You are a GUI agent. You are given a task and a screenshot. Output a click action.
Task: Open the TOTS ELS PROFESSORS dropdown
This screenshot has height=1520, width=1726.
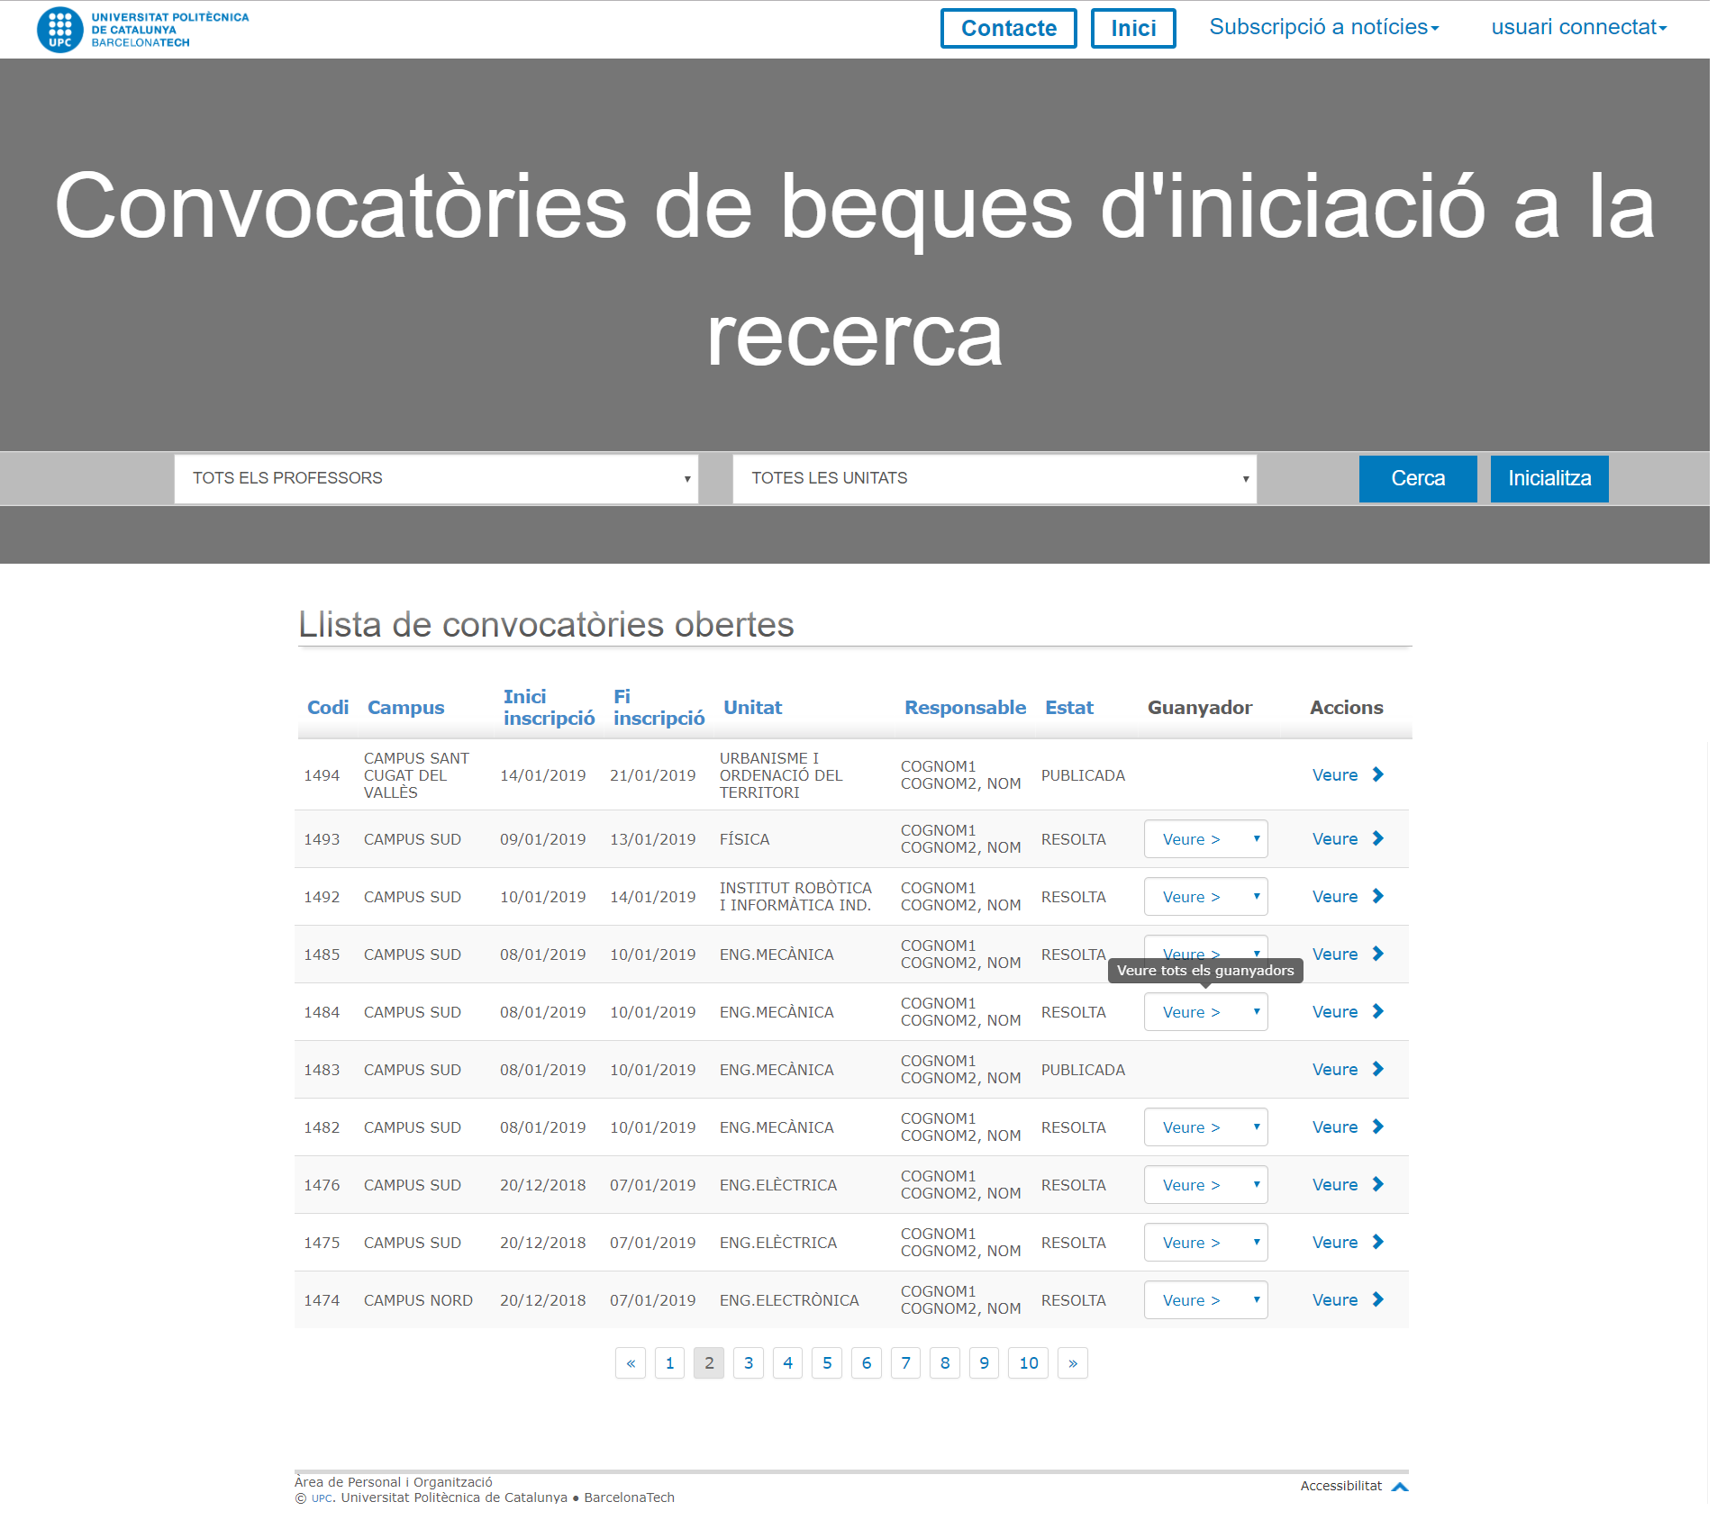436,478
